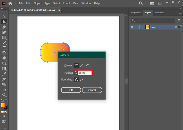Cancel the Corners dialog
Screen dimensions: 183x130
click(x=92, y=90)
